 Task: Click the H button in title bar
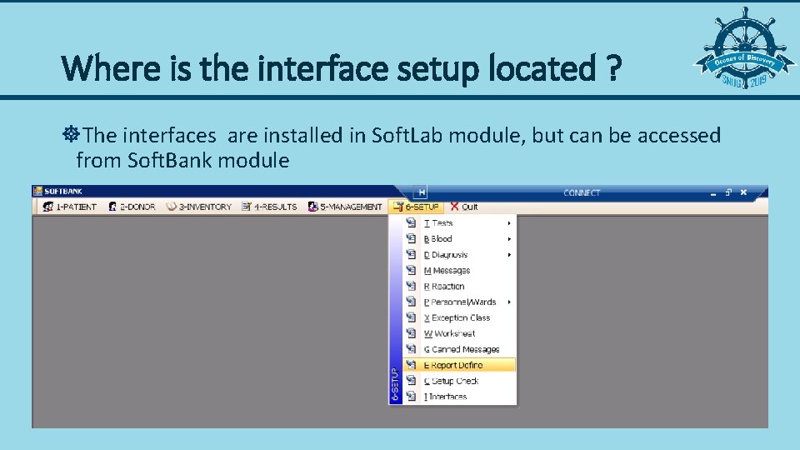click(x=421, y=192)
